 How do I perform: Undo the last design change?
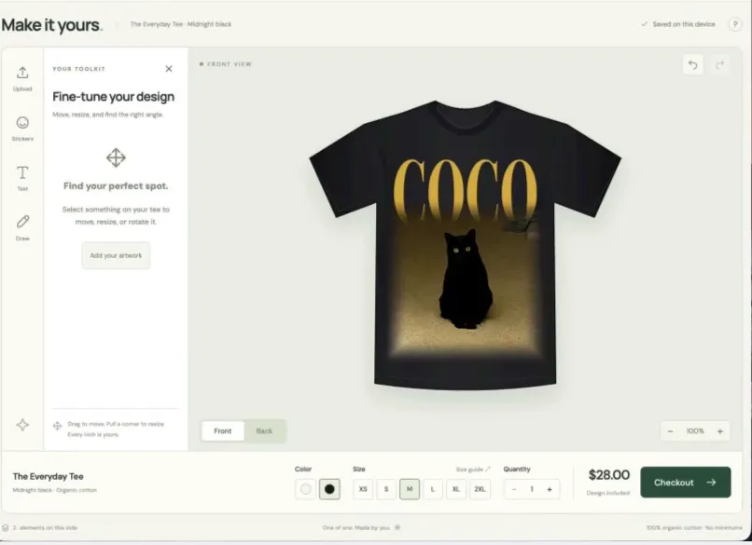click(x=693, y=64)
